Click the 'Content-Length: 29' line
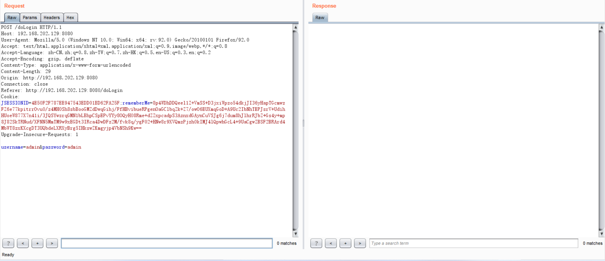 26,72
